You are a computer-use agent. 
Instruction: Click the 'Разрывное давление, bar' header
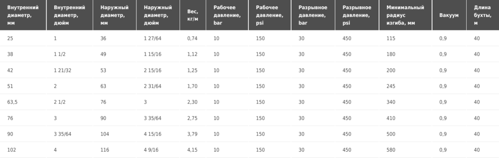click(313, 15)
